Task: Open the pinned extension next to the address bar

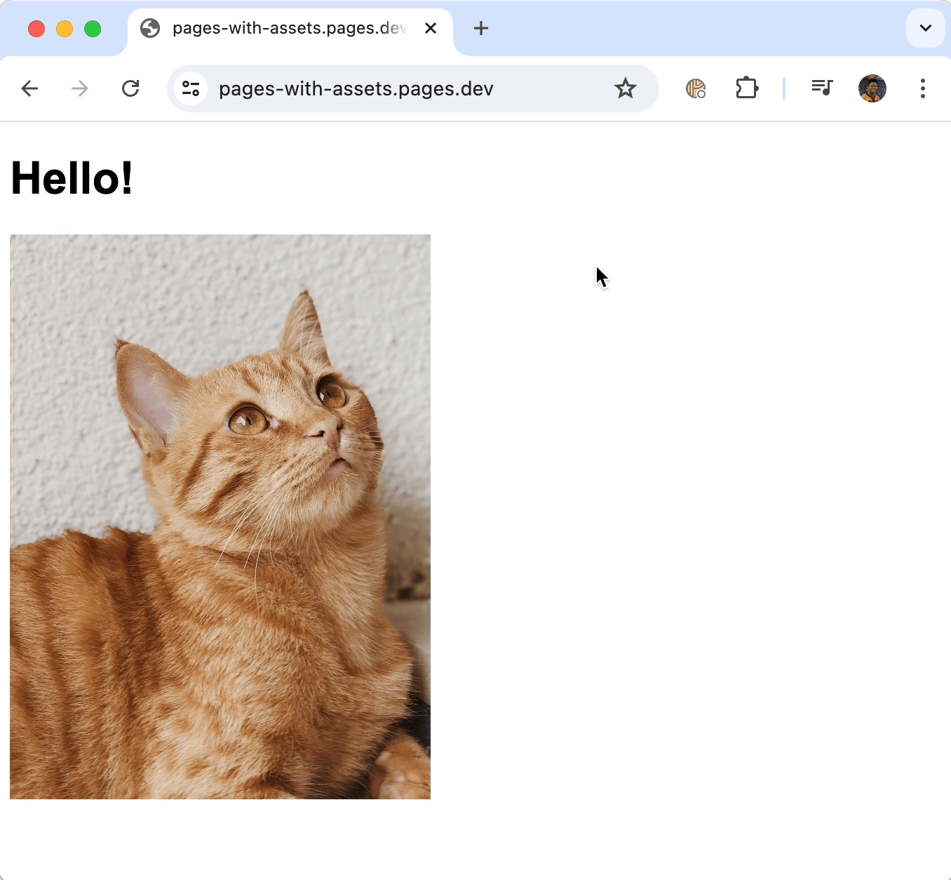Action: 695,88
